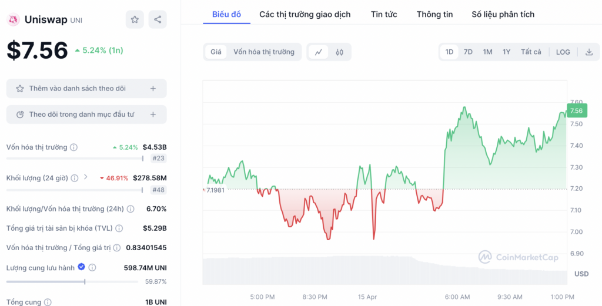Click the market cap rank slider bar
The width and height of the screenshot is (602, 306).
pos(75,159)
